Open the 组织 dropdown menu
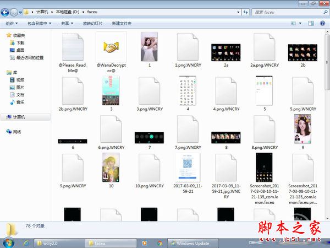 pos(12,23)
